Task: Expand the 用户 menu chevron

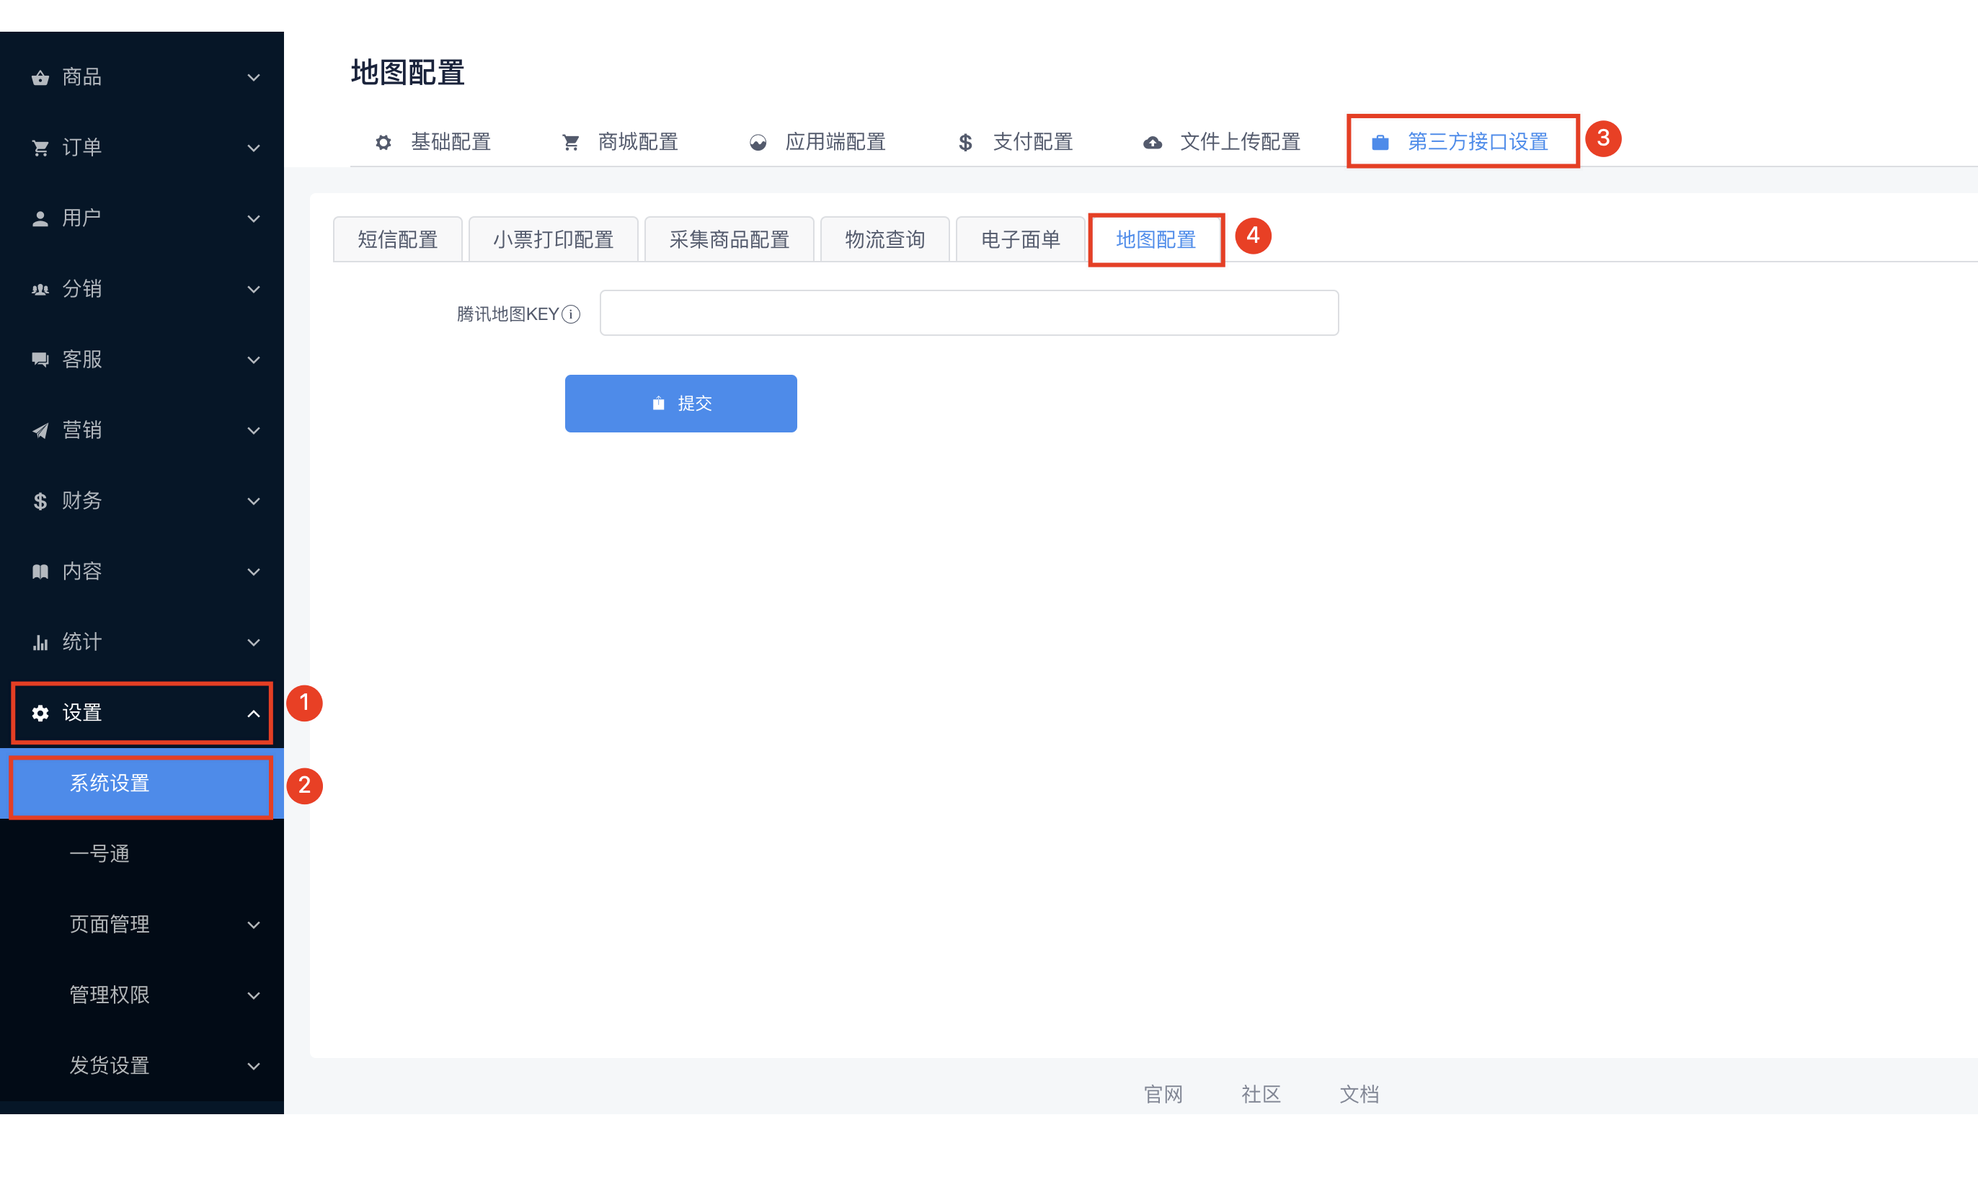Action: tap(254, 218)
